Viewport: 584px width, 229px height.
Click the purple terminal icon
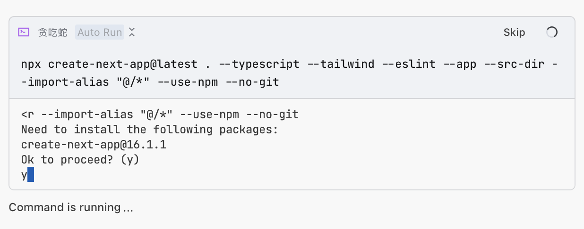click(x=23, y=32)
